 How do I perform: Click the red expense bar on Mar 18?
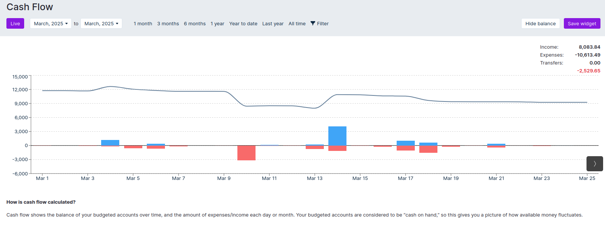point(428,149)
